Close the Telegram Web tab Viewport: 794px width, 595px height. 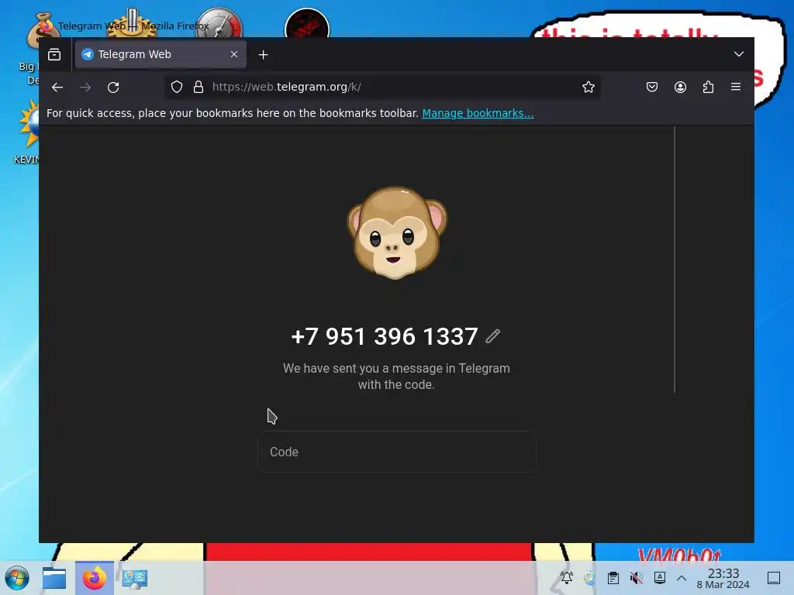pyautogui.click(x=234, y=54)
